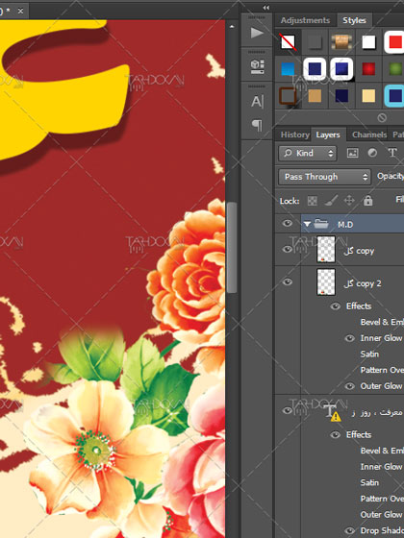Viewport: 404px width, 538px height.
Task: Lock transparent pixels icon
Action: (x=313, y=201)
